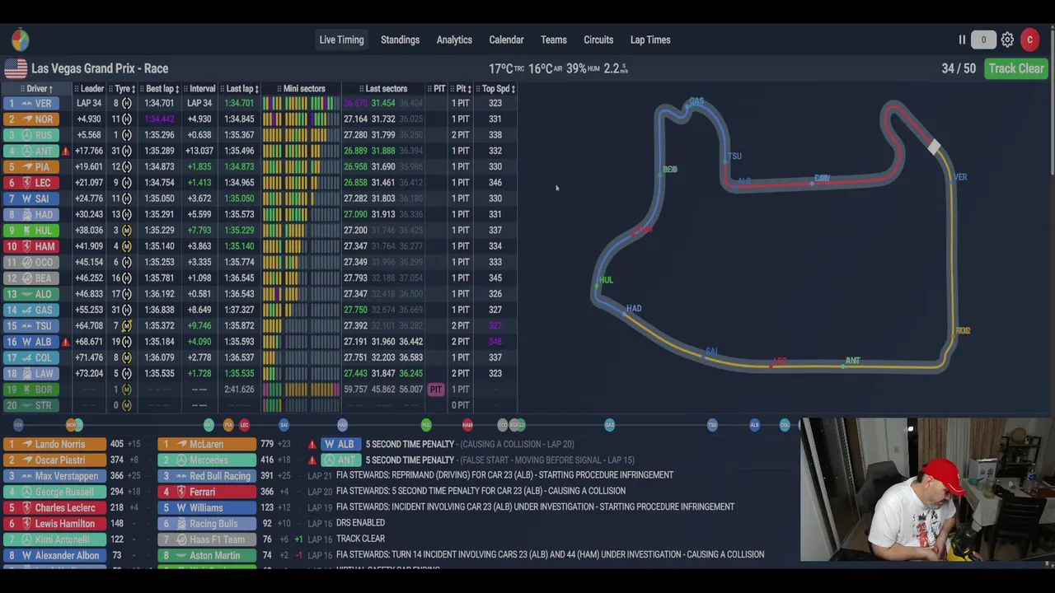Click the warning icon beside ALB row
Screen dimensions: 1055x593
[66, 342]
